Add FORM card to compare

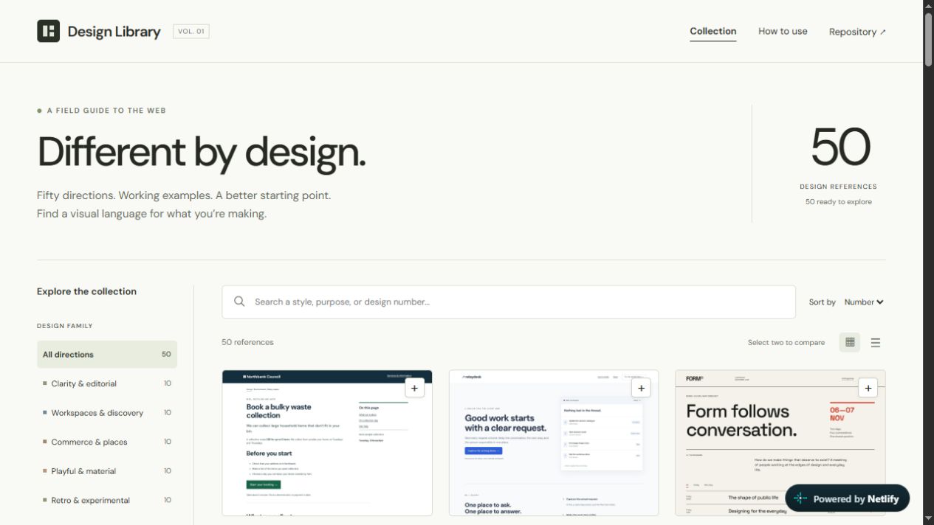(868, 388)
